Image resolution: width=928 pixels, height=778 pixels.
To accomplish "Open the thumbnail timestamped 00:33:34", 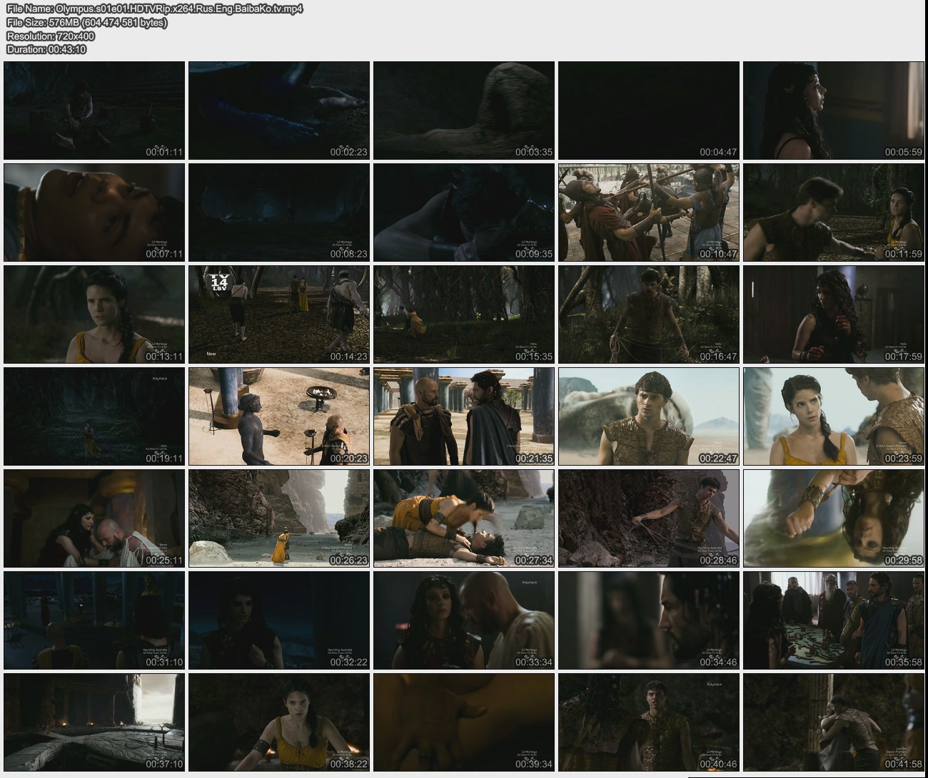I will 463,620.
